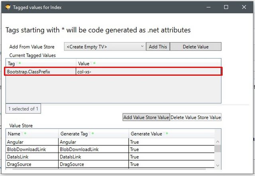Select the DataIsLink name cell
The image size is (255, 176).
click(x=32, y=156)
